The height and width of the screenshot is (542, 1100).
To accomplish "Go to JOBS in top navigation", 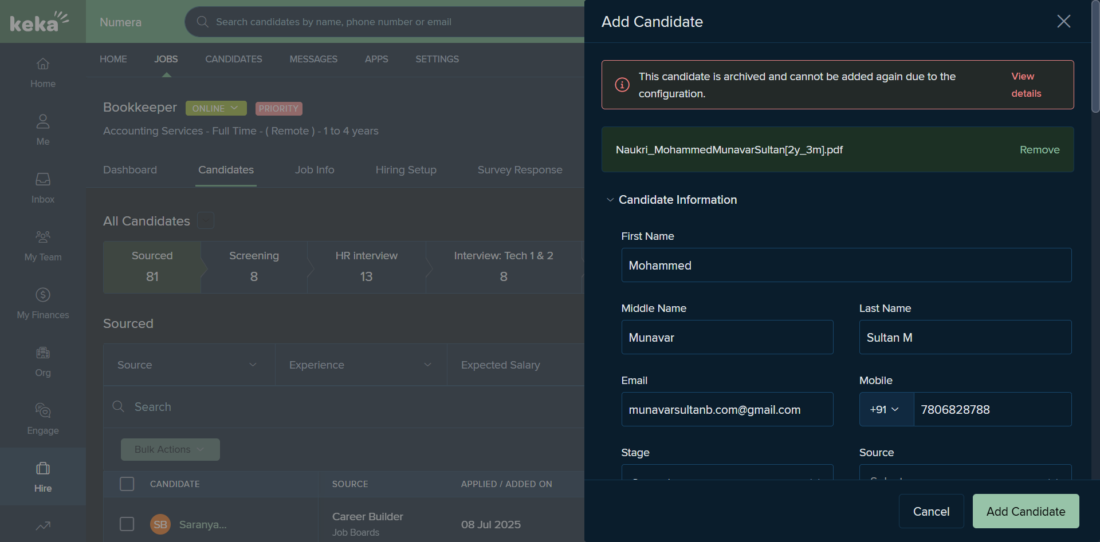I will pos(166,59).
